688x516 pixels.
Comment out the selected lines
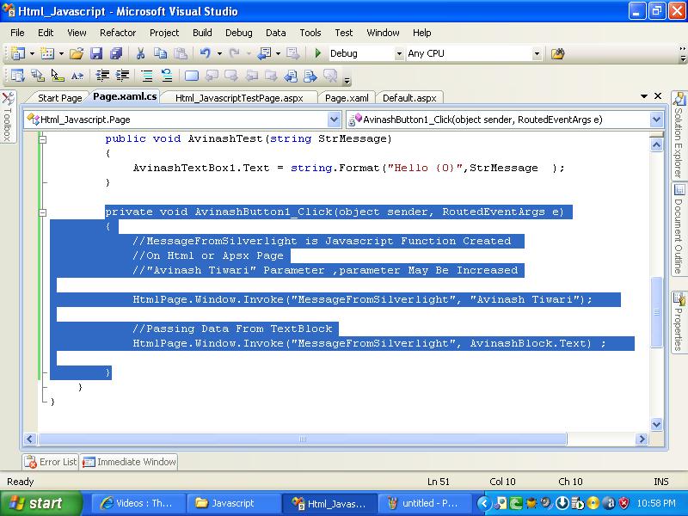pyautogui.click(x=147, y=76)
